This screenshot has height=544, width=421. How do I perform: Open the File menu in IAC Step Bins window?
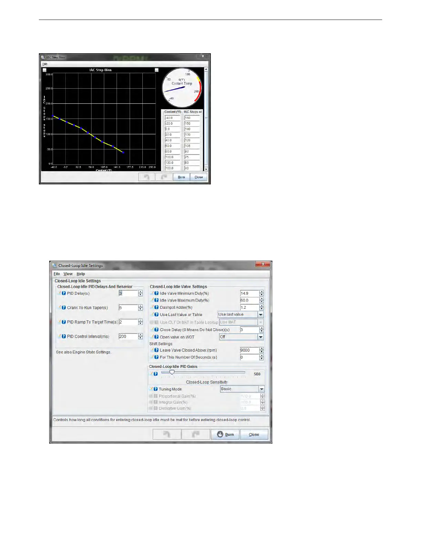45,64
